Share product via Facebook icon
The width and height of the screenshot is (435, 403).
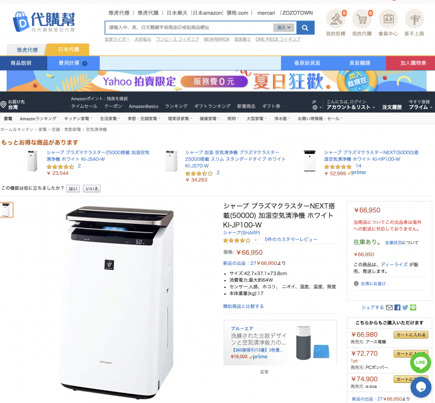(x=398, y=307)
